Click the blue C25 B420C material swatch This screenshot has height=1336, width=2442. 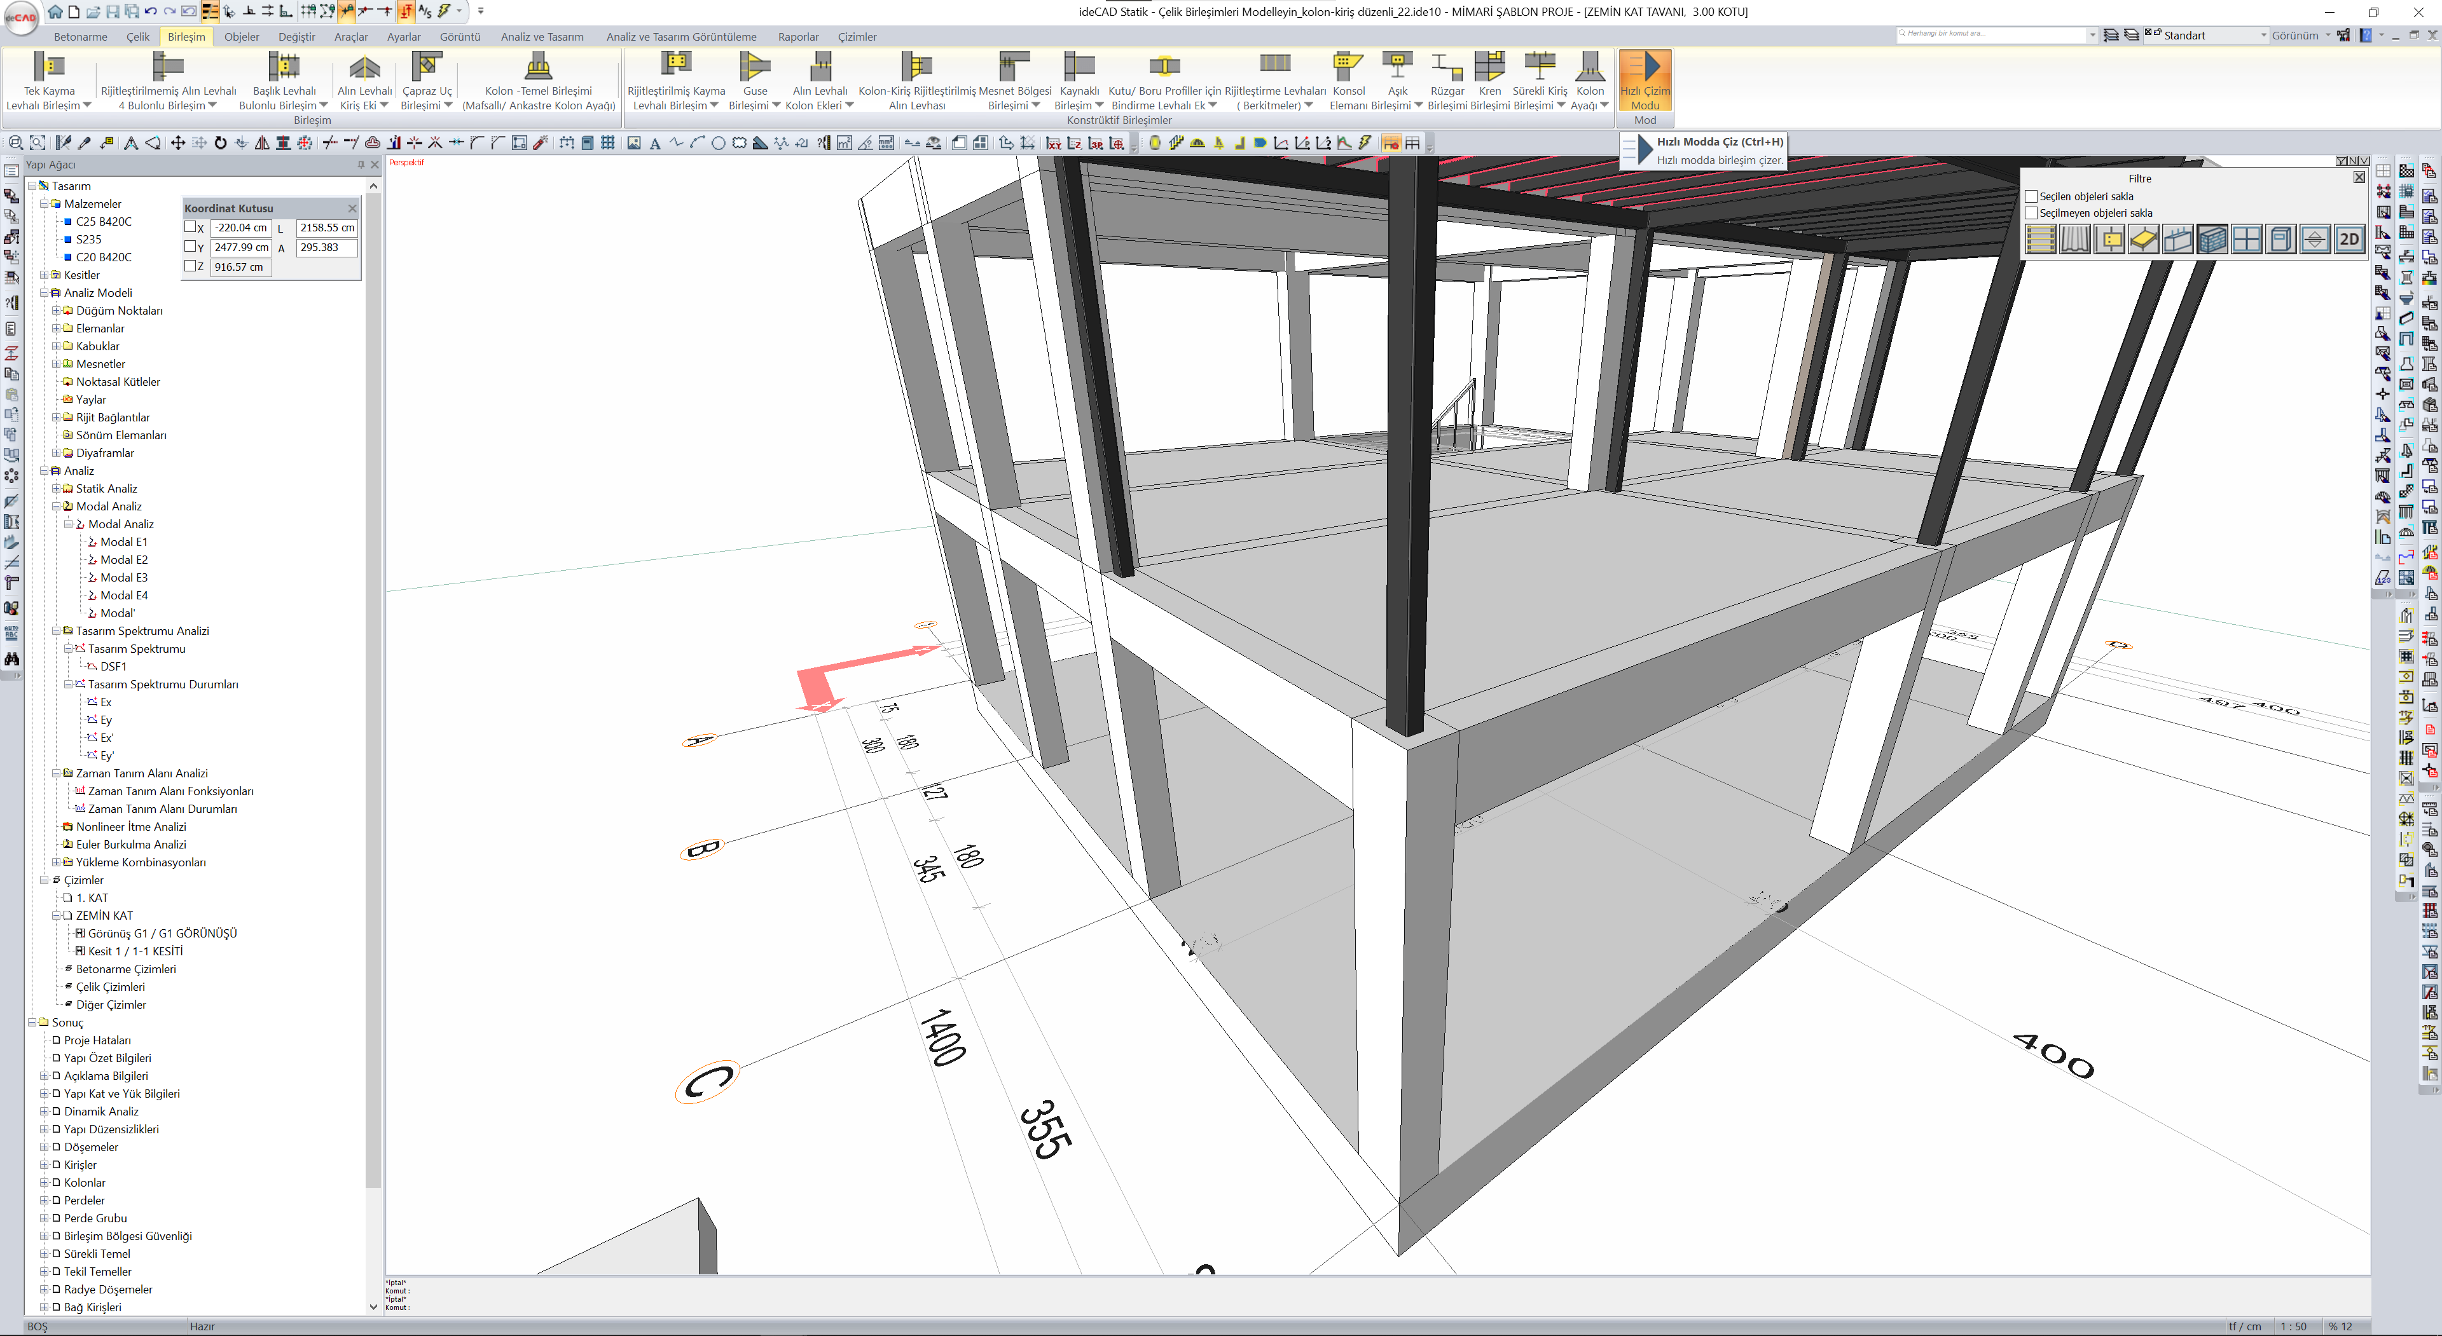pos(68,222)
